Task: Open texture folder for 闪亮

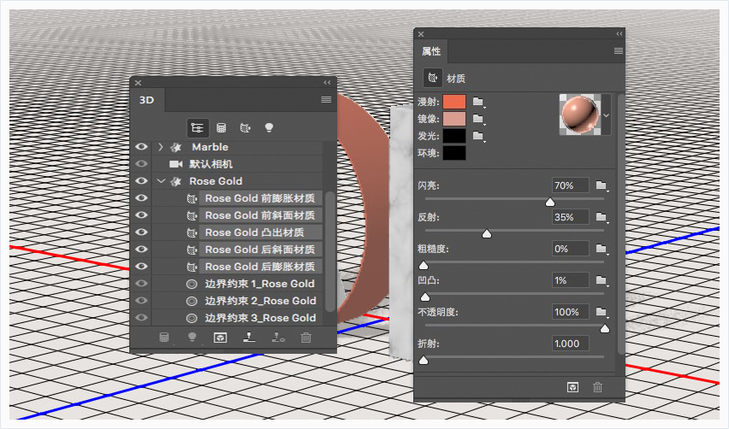Action: [602, 185]
